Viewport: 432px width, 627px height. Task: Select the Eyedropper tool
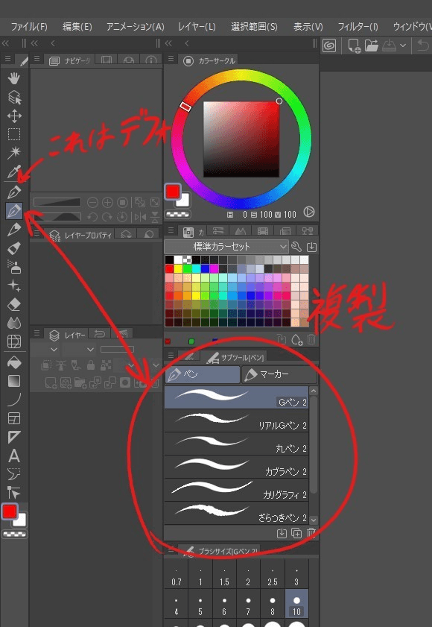14,172
